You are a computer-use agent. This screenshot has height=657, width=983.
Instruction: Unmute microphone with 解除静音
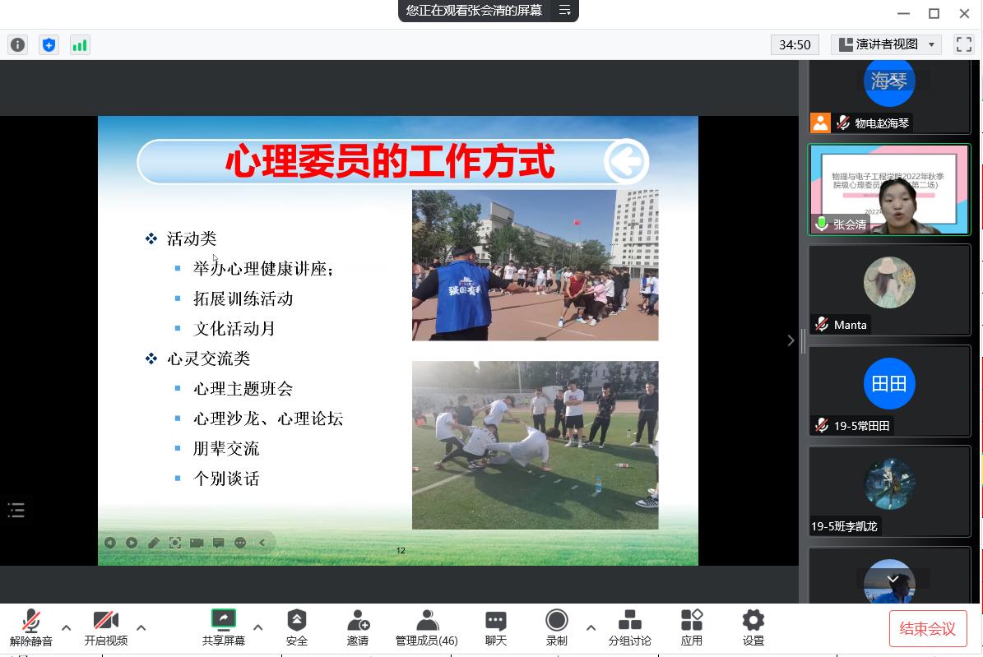[31, 627]
